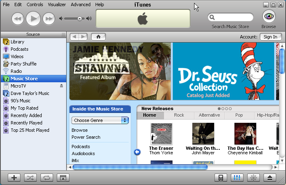This screenshot has width=286, height=185.
Task: Switch to the Hip-Hop/Rap tab
Action: [x=267, y=115]
